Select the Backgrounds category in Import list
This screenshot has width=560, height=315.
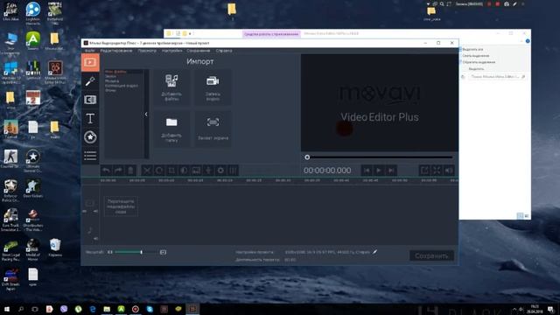[x=110, y=90]
